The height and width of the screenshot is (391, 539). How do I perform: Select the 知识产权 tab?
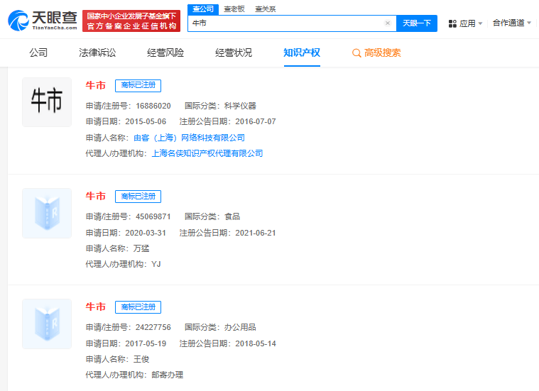(302, 53)
